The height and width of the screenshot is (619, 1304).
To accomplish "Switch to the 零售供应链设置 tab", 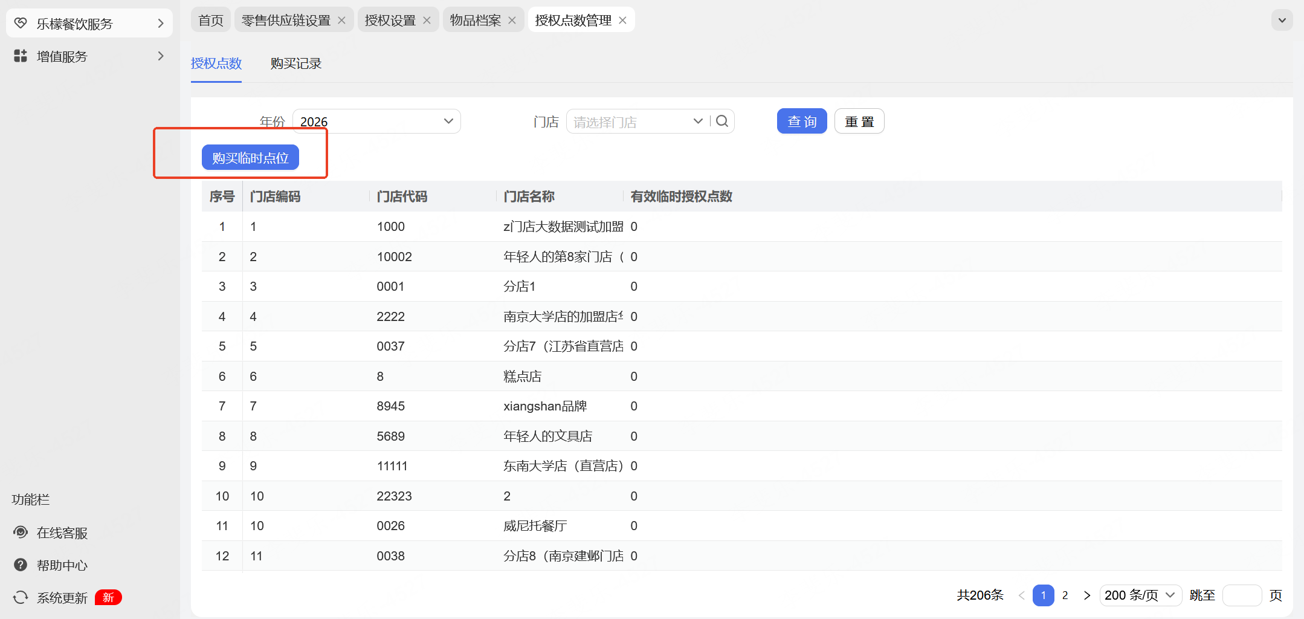I will point(286,21).
